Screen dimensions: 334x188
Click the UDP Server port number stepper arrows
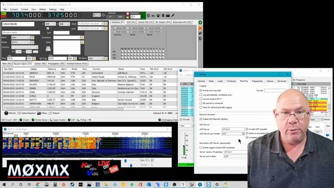click(x=243, y=134)
